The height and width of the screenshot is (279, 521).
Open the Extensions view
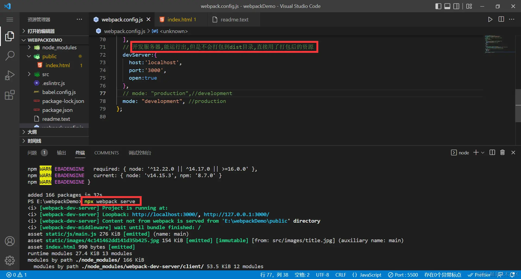pos(10,95)
